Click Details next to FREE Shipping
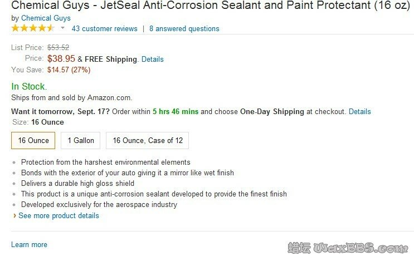The image size is (414, 261). [152, 59]
